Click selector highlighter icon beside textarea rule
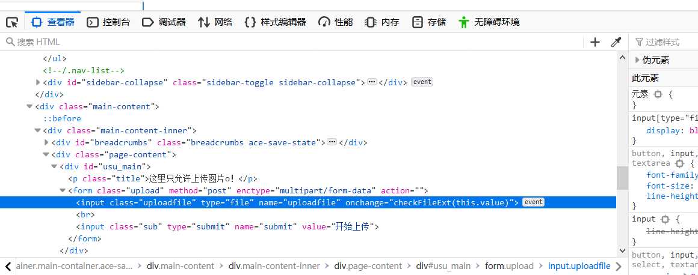Screen dimensions: 698x275 [x=679, y=163]
